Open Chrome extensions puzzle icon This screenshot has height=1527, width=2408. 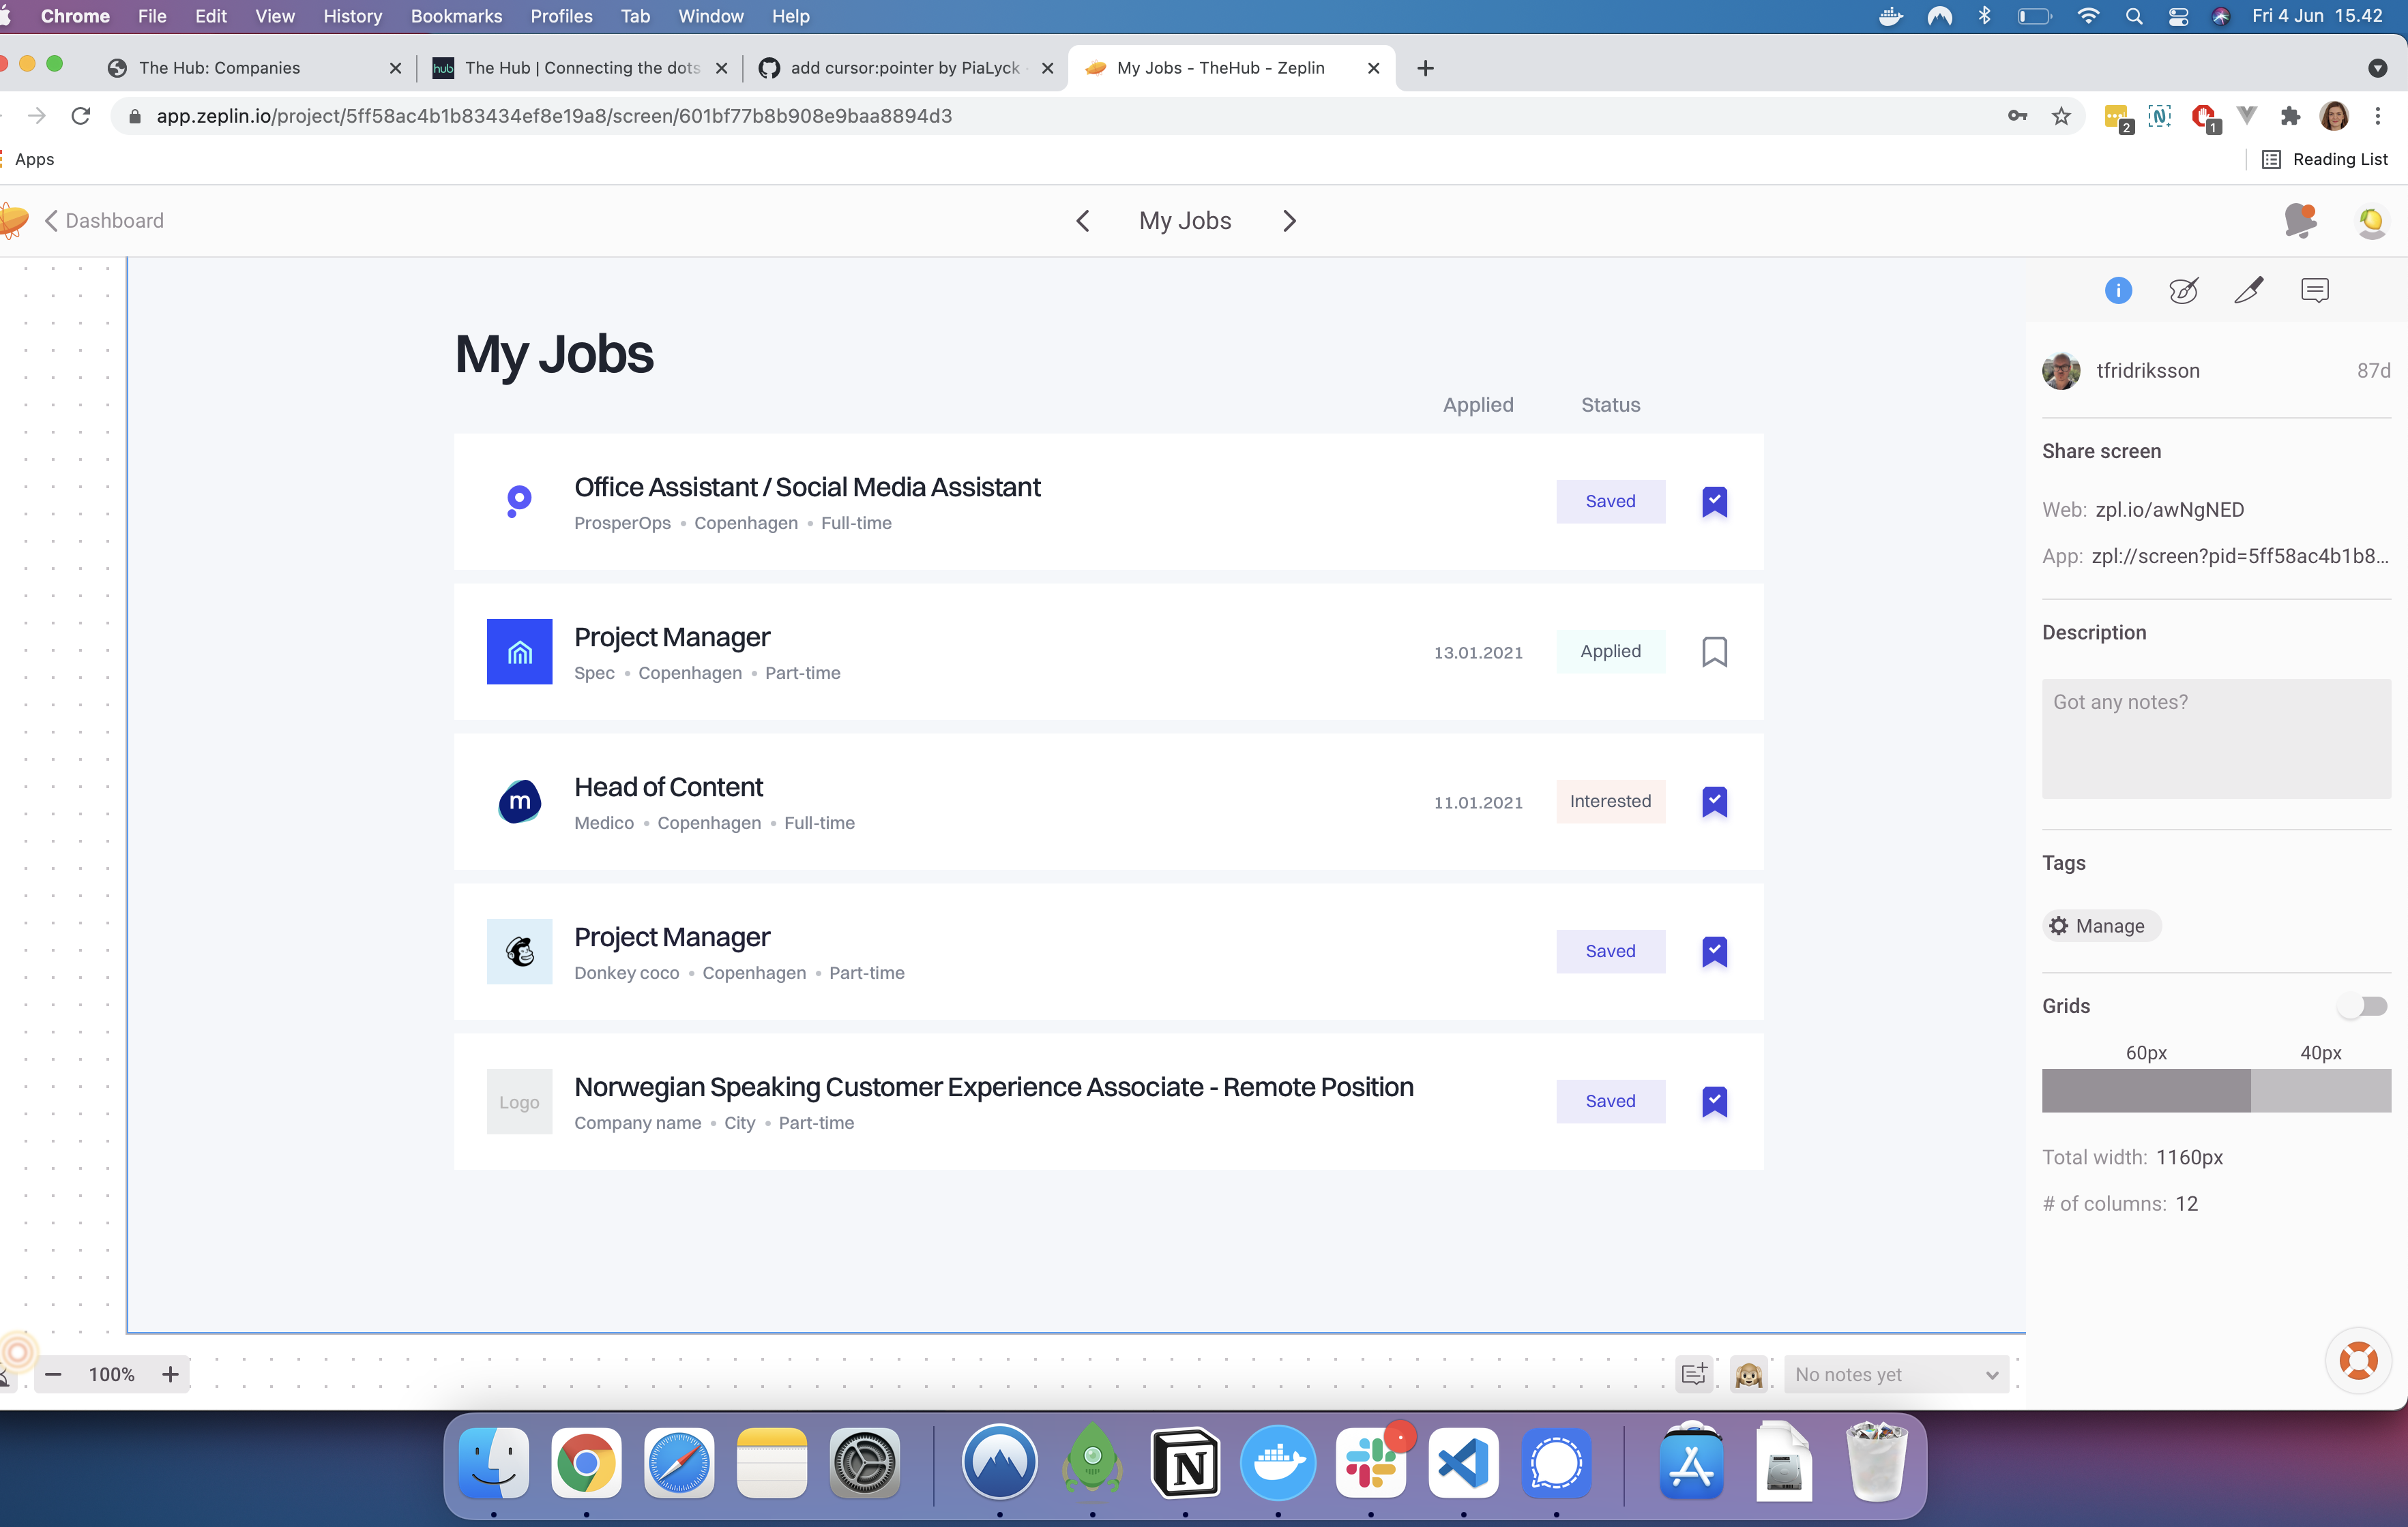point(2290,116)
